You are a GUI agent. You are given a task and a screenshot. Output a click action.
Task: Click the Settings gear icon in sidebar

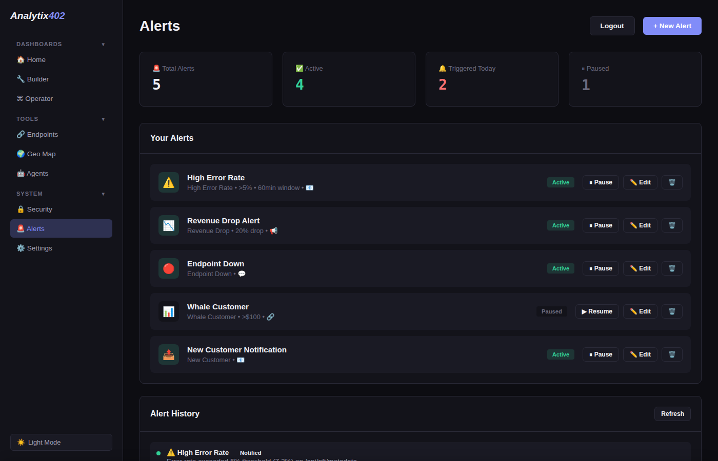[x=20, y=248]
